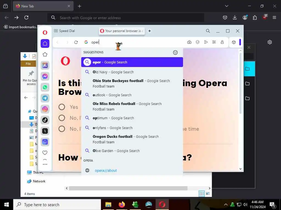Select the Yes radio button
This screenshot has height=210, width=281.
coord(62,107)
